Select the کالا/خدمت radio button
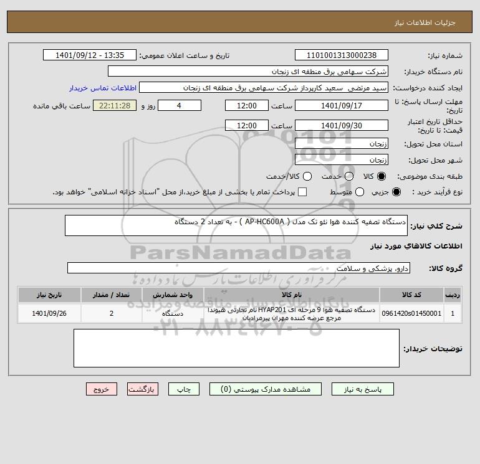Screen dimensions: 480x464 pyautogui.click(x=307, y=176)
